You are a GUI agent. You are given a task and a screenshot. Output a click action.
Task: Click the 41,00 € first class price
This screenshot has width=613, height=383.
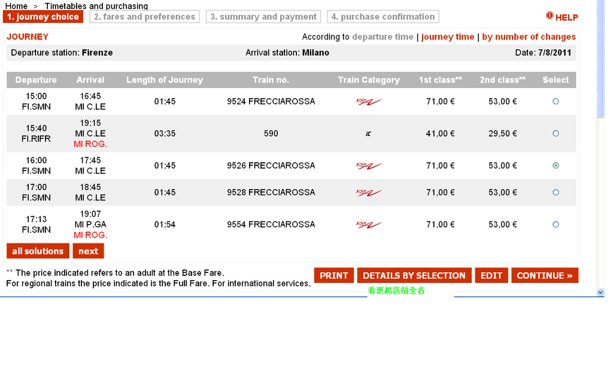pyautogui.click(x=440, y=133)
